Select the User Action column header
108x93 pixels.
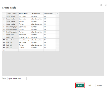point(37,14)
